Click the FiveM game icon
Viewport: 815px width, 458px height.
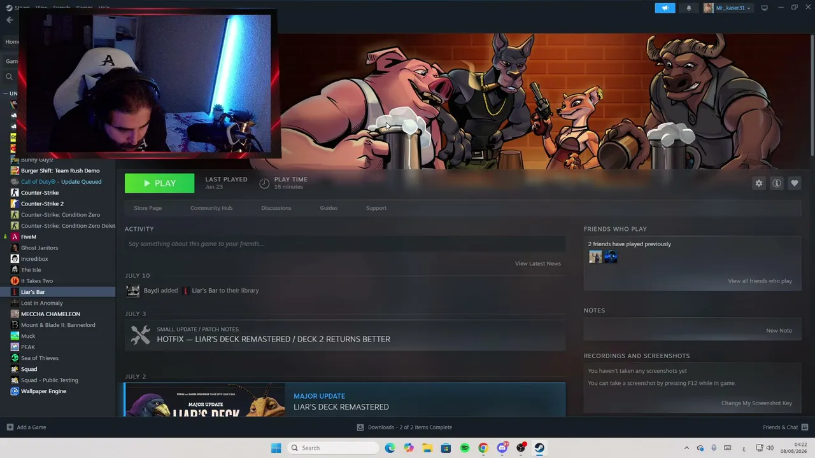coord(15,237)
